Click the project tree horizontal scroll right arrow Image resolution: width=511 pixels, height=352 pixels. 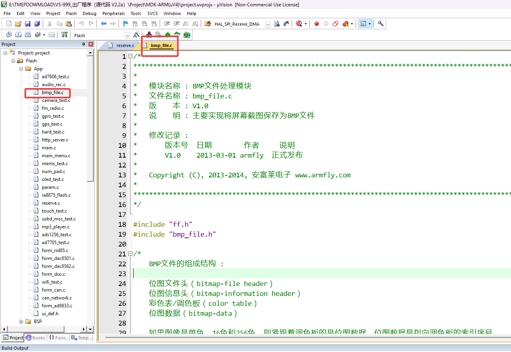(83, 329)
